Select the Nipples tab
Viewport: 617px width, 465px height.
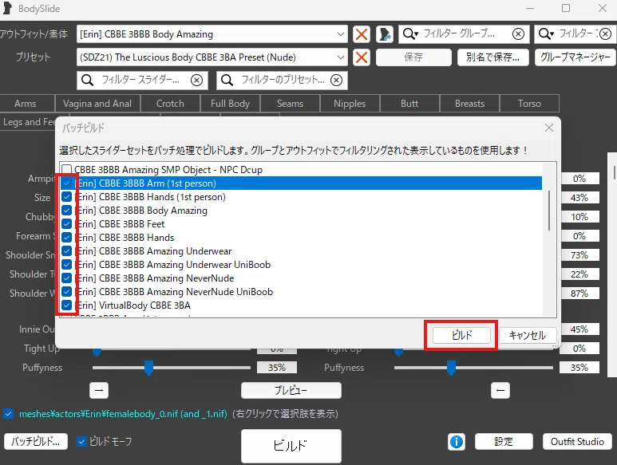[350, 104]
